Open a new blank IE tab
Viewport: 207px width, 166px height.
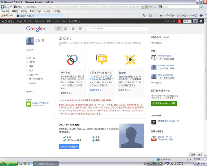[67, 16]
